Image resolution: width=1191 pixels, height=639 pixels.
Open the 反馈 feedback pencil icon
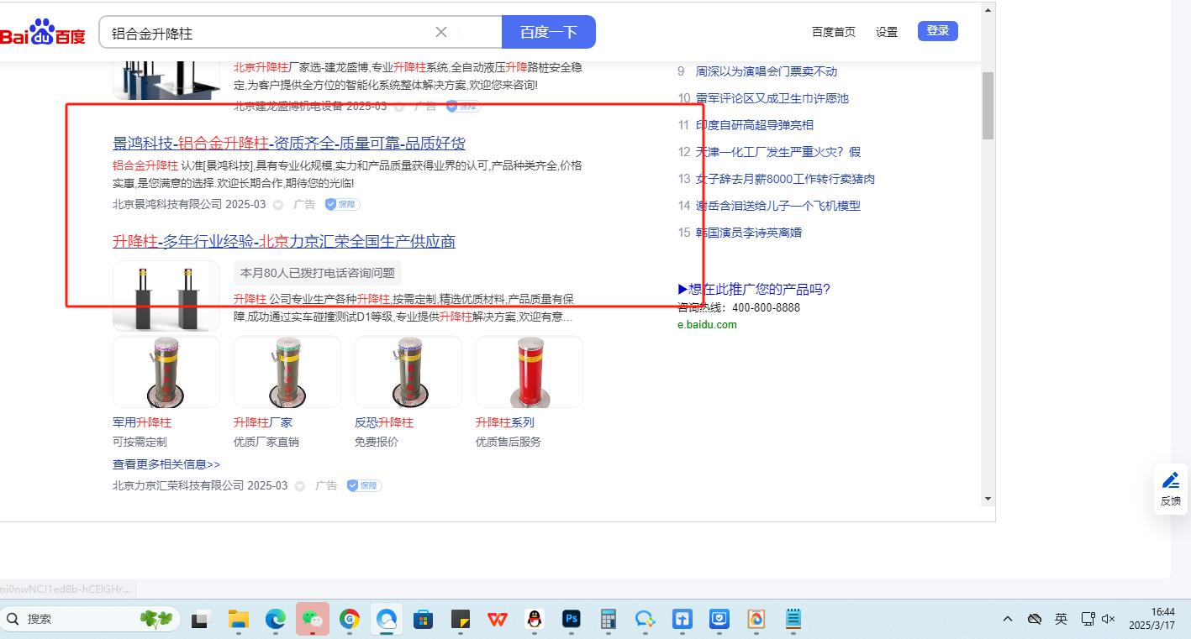coord(1170,481)
